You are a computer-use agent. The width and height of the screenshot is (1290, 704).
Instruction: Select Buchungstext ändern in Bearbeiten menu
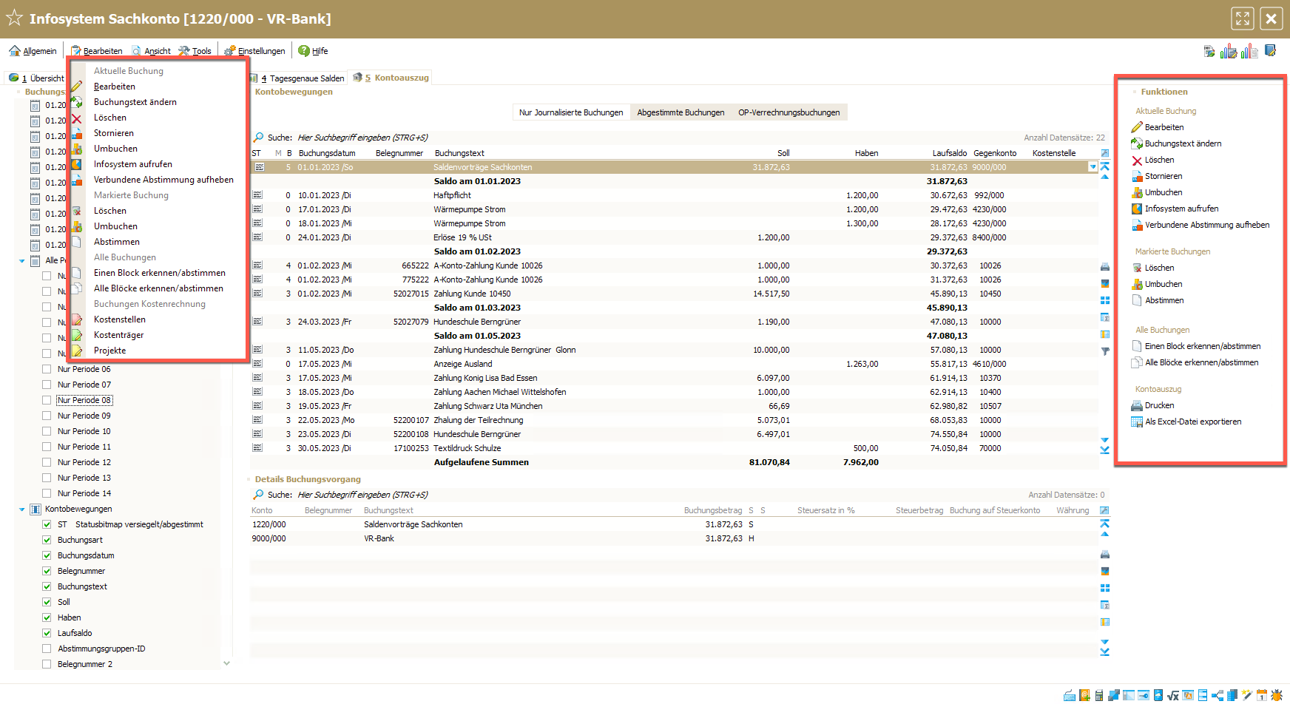click(135, 102)
